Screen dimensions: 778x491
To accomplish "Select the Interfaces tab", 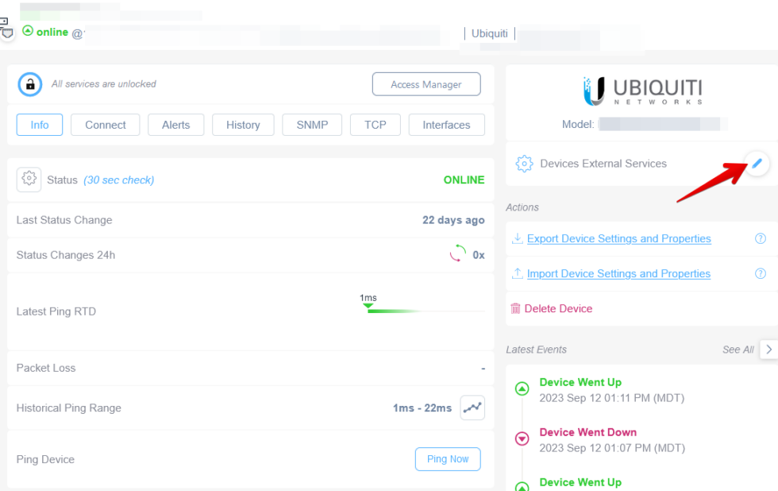I will coord(445,125).
